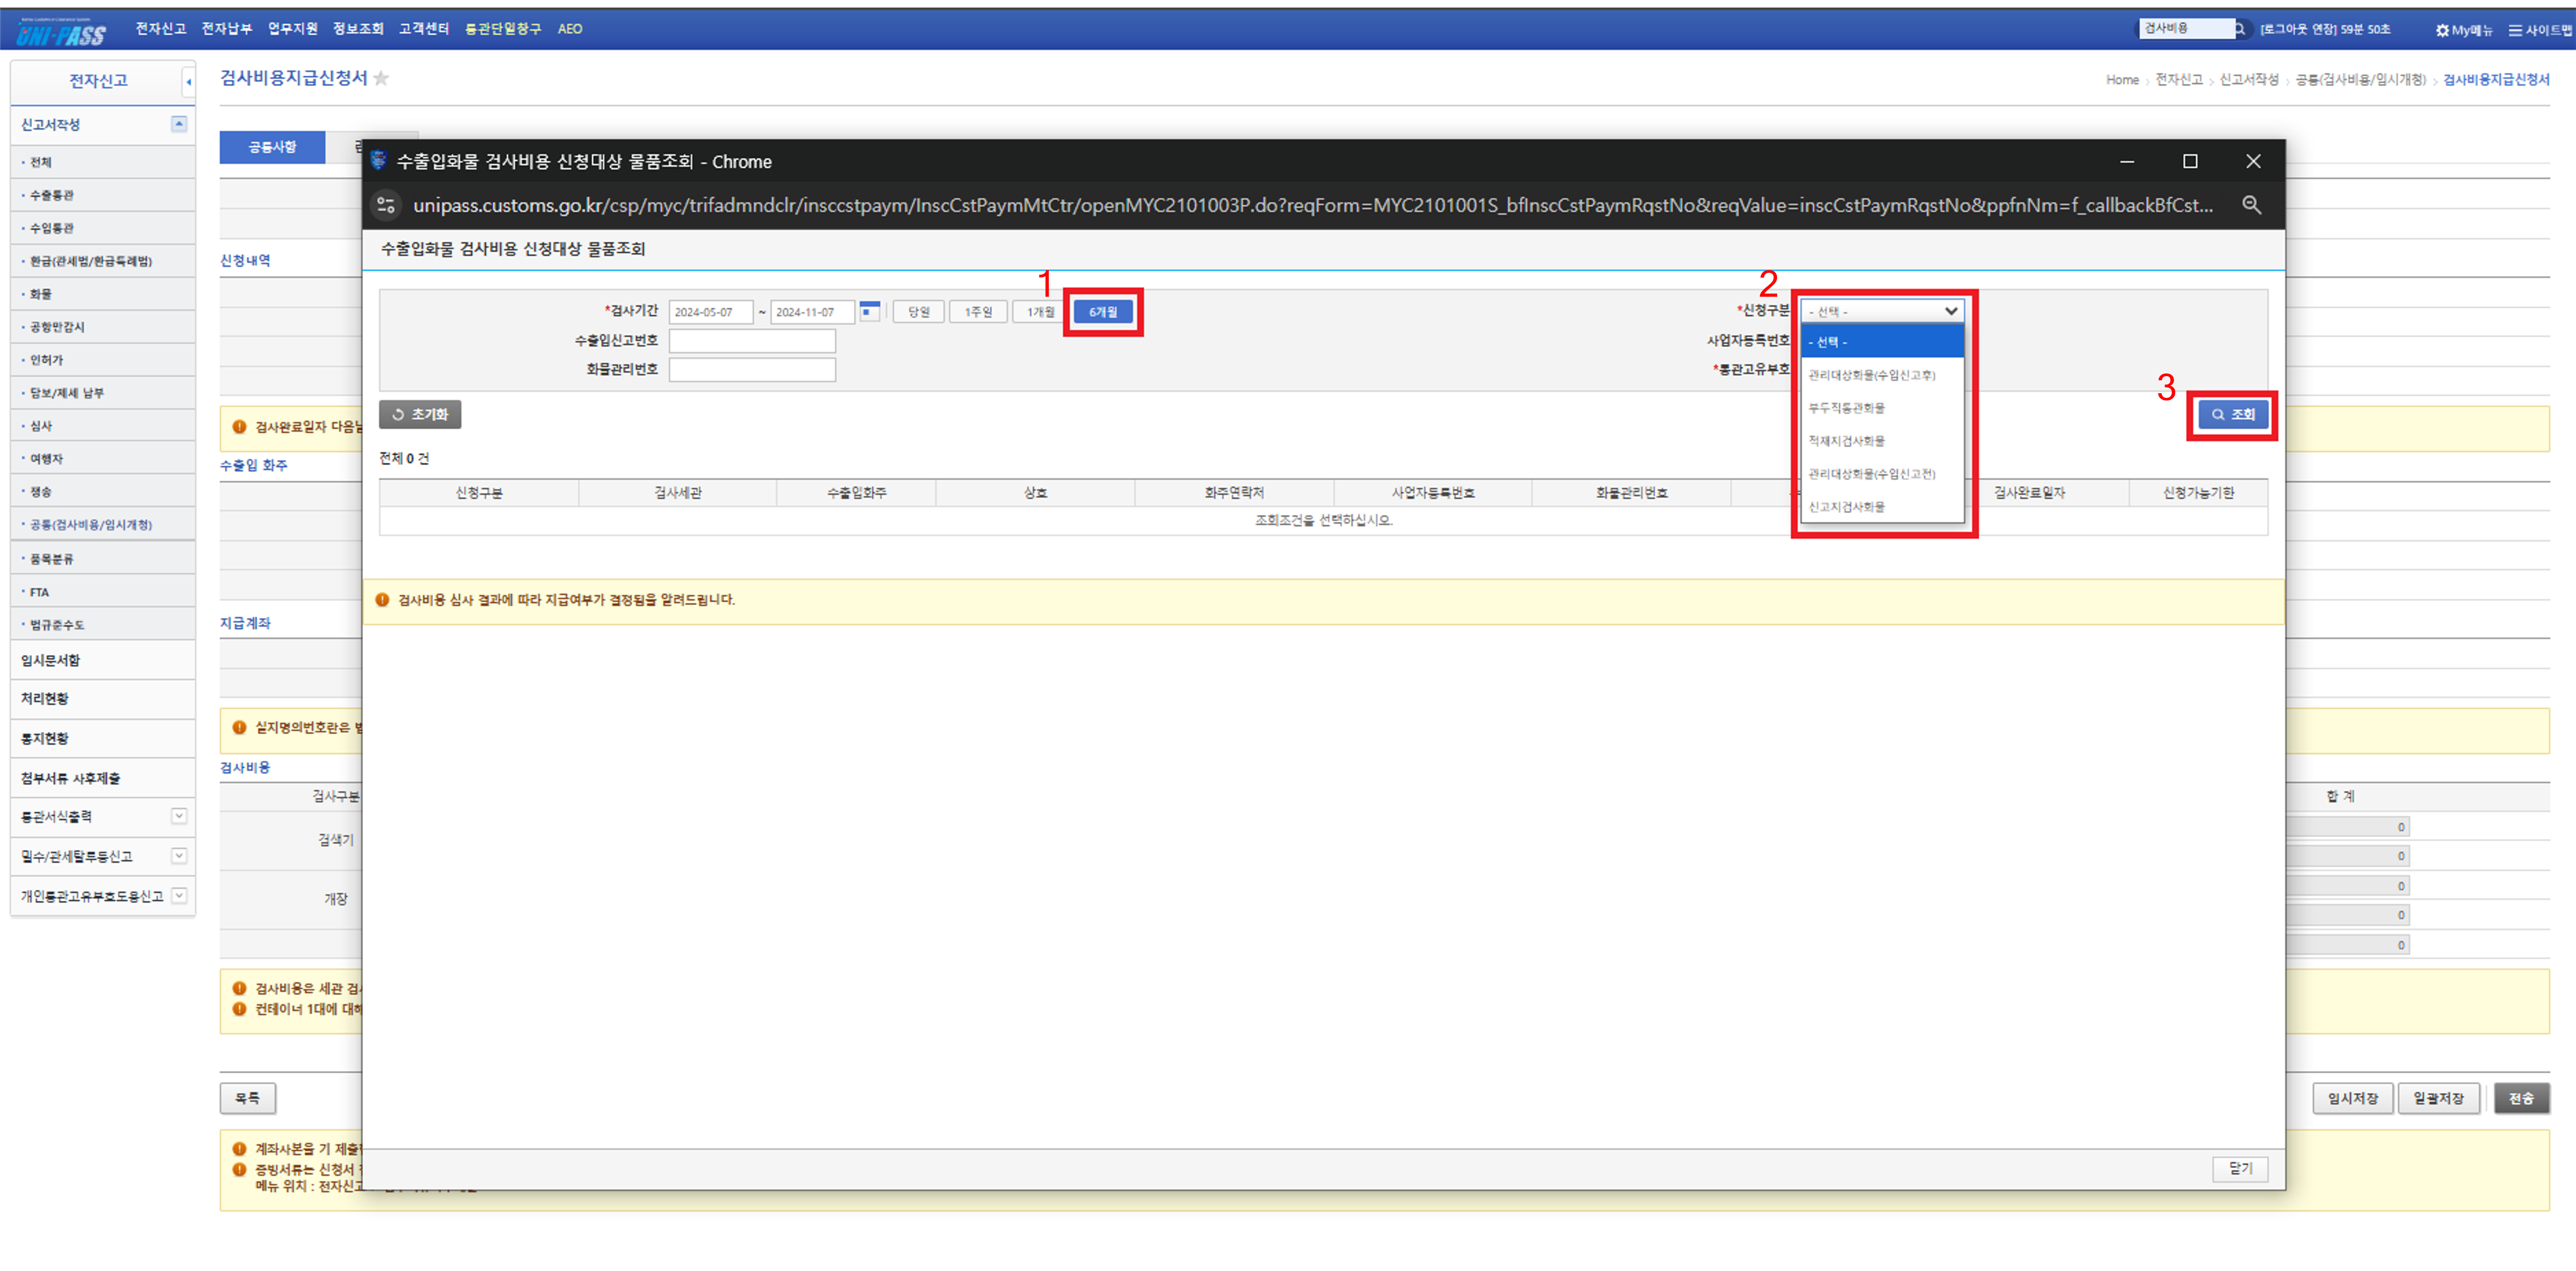
Task: Click the site info icon beside URL
Action: [386, 205]
